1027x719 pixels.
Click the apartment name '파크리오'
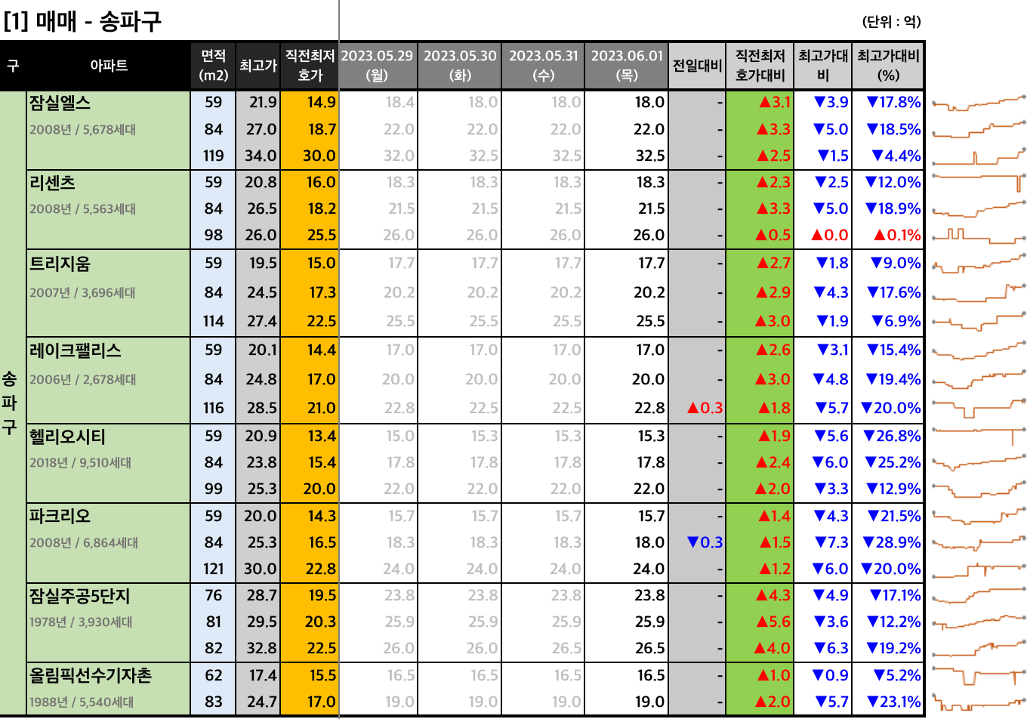point(60,517)
